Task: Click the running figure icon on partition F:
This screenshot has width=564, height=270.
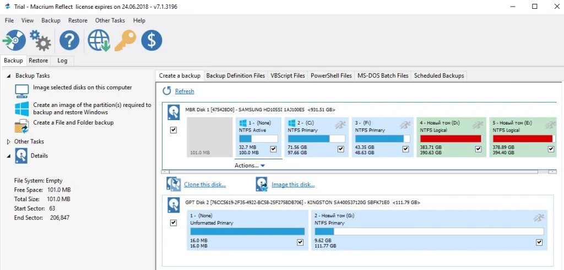Action: point(405,125)
